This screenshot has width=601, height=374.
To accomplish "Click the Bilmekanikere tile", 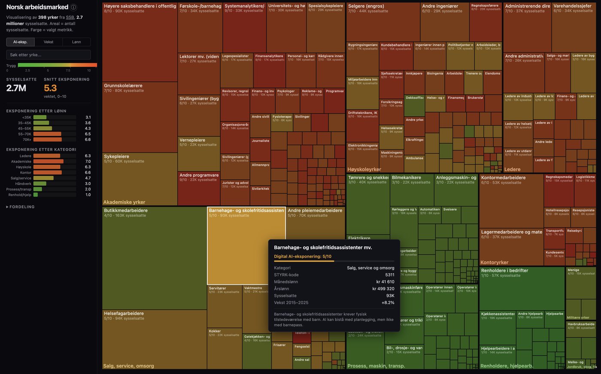I will (x=412, y=190).
